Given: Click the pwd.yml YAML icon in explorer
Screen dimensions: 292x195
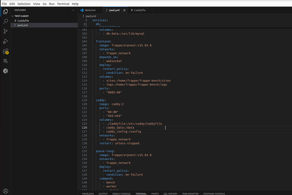Looking at the screenshot, I should click(x=15, y=25).
